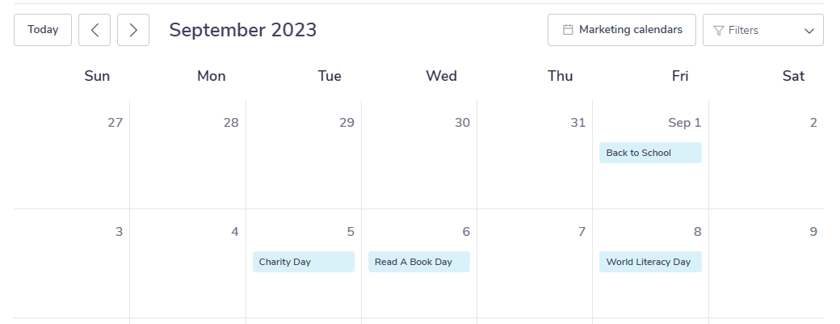Expand the Filters dropdown chevron
840x324 pixels.
809,31
